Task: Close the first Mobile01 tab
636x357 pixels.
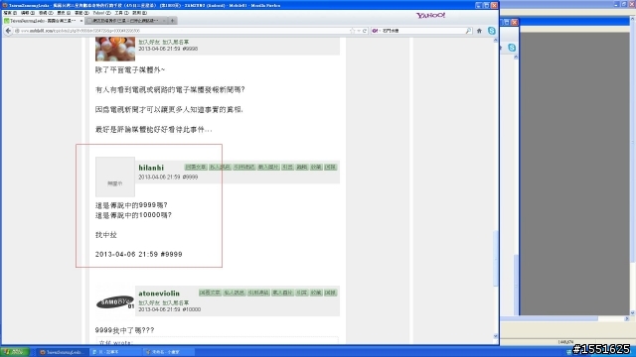Action: pos(81,20)
